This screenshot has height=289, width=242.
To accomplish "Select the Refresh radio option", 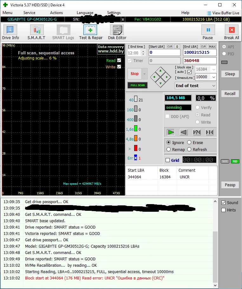I will 189,149.
